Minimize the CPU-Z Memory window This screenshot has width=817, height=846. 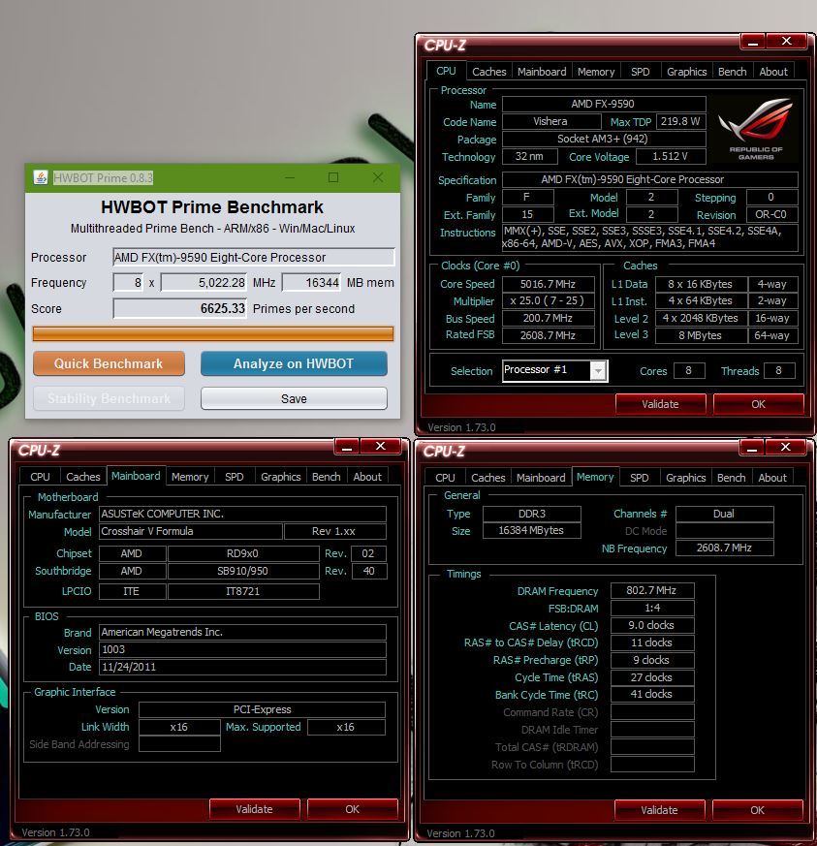[x=752, y=448]
